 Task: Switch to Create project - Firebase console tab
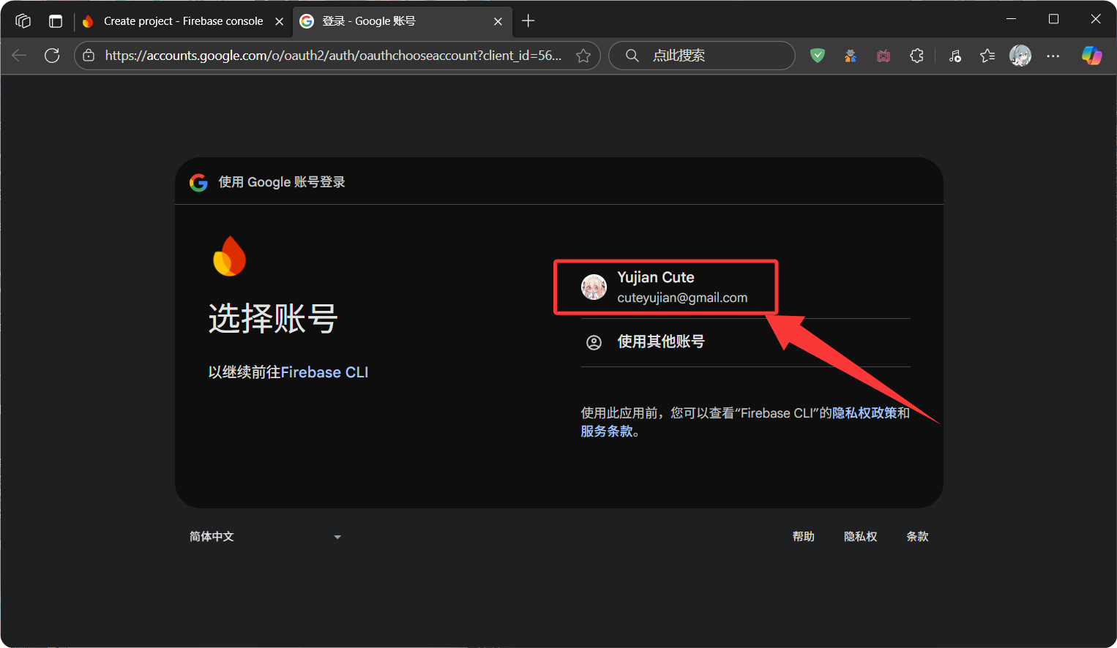point(183,21)
